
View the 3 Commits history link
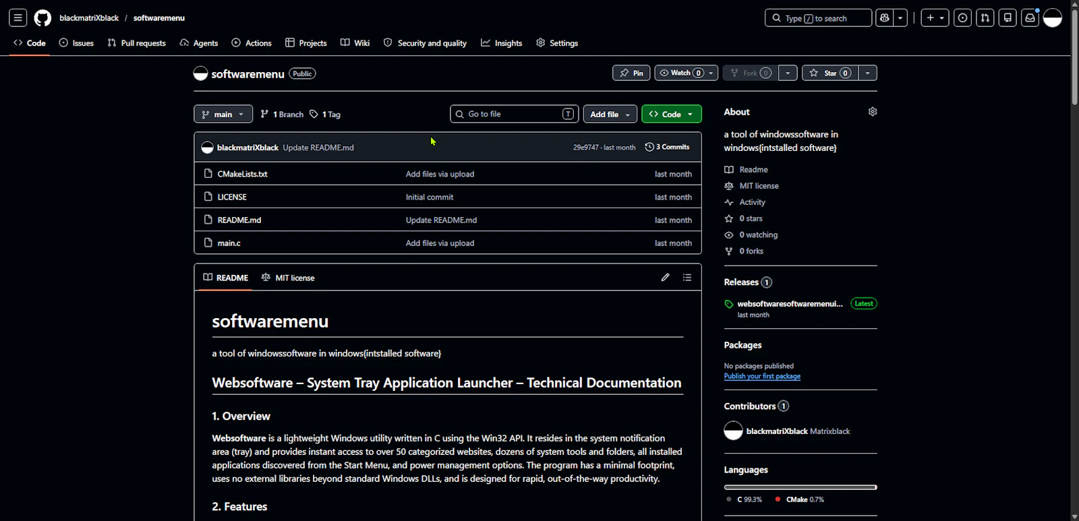[x=667, y=147]
